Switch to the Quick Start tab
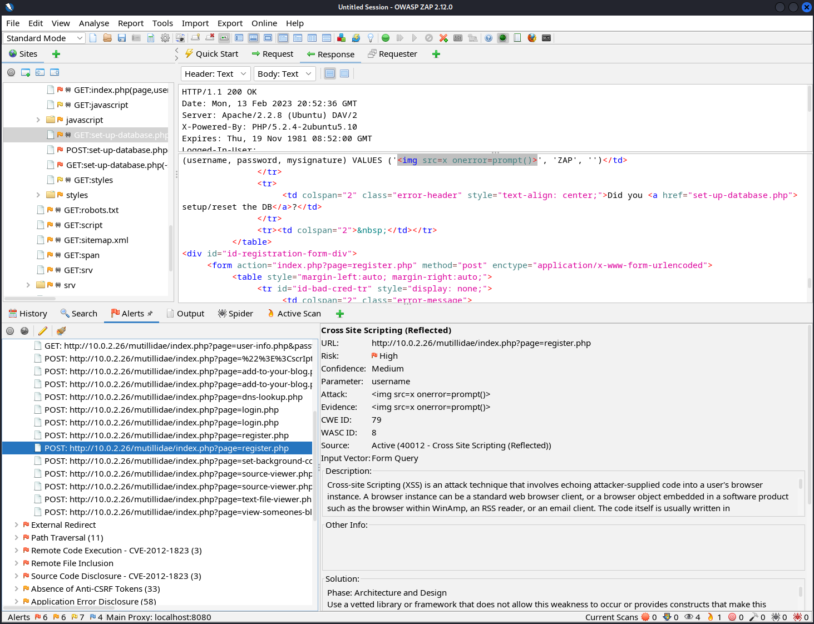This screenshot has width=814, height=624. [211, 54]
